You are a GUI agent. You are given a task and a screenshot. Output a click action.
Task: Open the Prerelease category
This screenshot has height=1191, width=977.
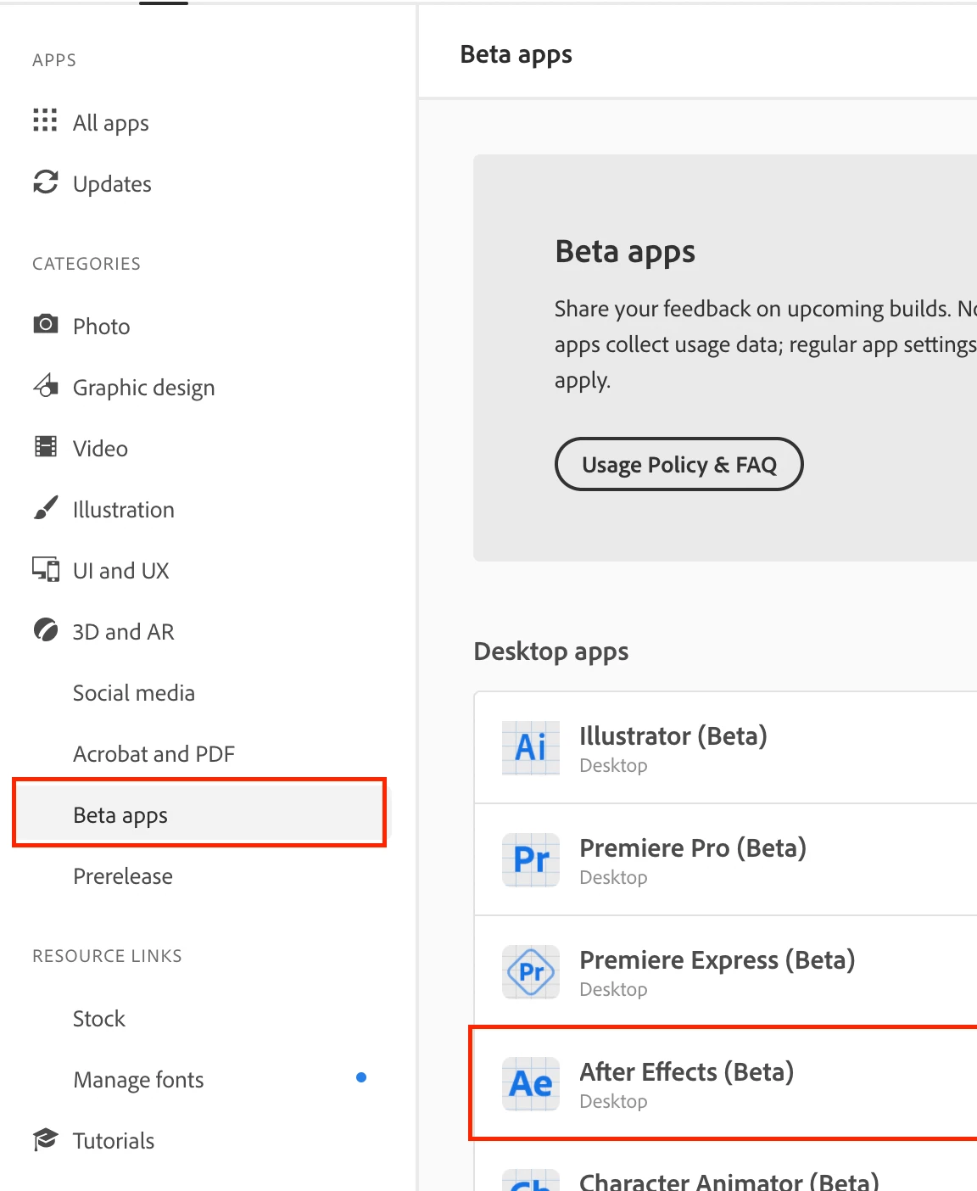coord(123,876)
